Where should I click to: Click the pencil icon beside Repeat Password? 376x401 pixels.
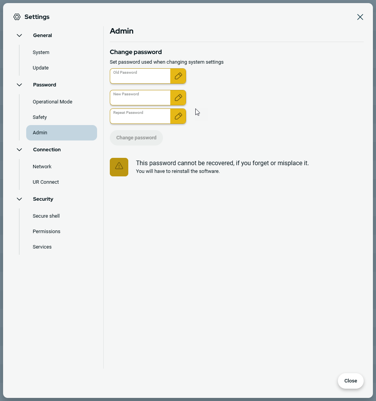coord(178,116)
